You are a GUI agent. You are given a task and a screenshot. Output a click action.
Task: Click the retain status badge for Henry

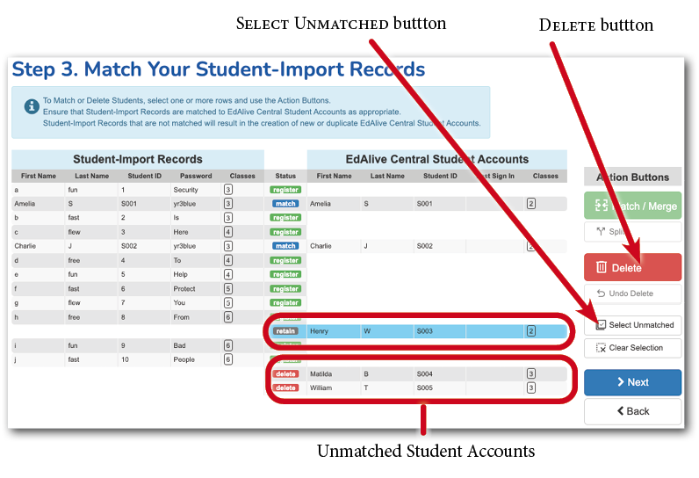coord(285,331)
